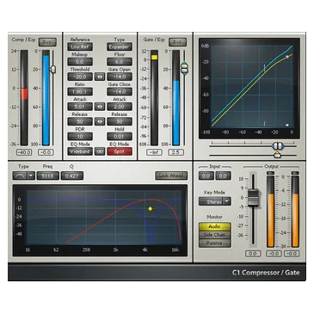Click the compressor Release 50 field

tap(80, 121)
